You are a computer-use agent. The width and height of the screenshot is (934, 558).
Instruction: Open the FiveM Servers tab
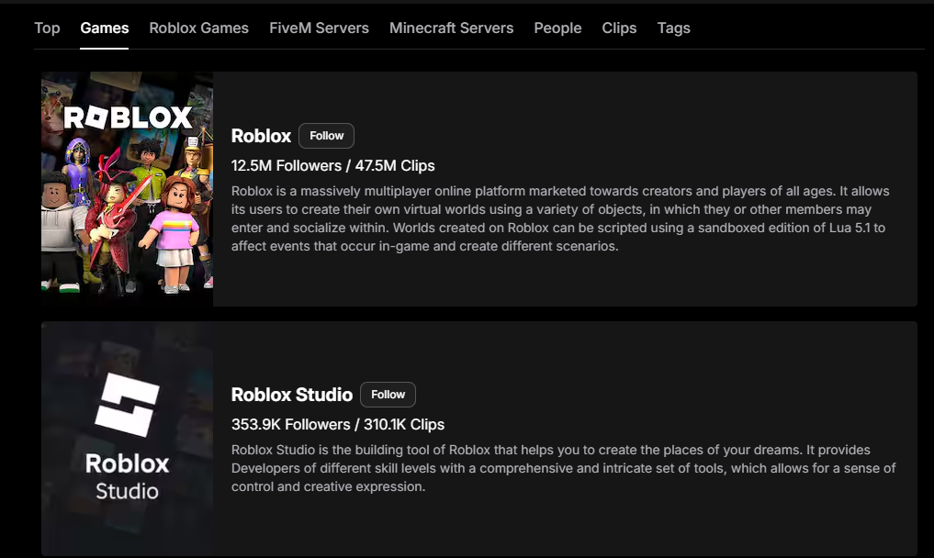click(319, 28)
